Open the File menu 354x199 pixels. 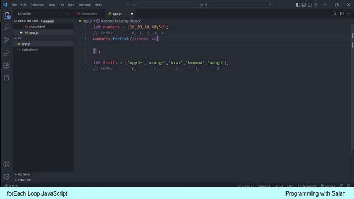[14, 5]
